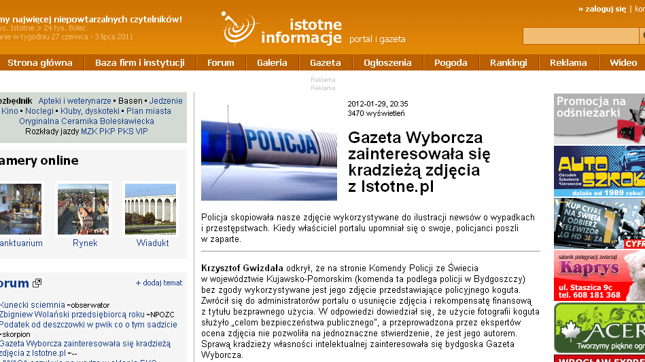
Task: Open the Strona główna menu item
Action: (40, 63)
